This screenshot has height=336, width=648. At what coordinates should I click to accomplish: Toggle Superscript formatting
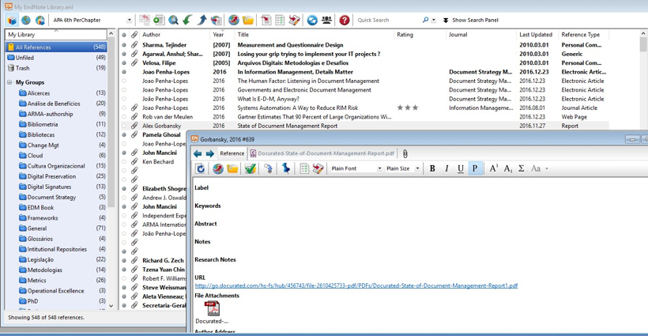pos(494,168)
